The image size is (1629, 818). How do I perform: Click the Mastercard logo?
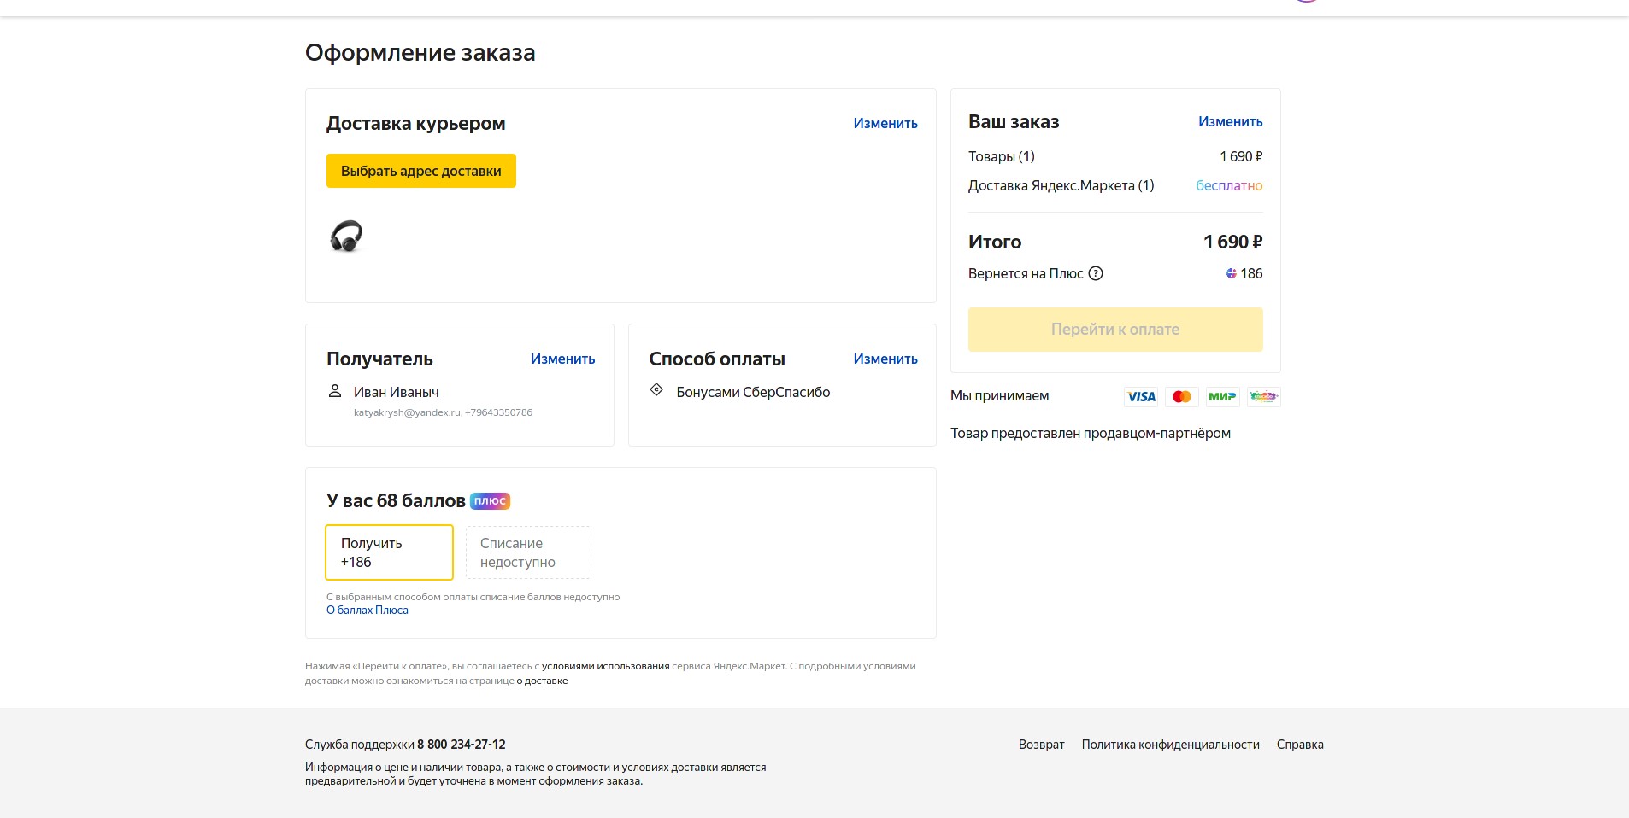[x=1182, y=396]
